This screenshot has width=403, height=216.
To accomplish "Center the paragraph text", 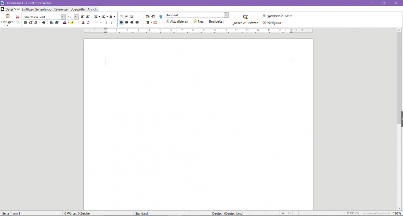I will (x=126, y=22).
